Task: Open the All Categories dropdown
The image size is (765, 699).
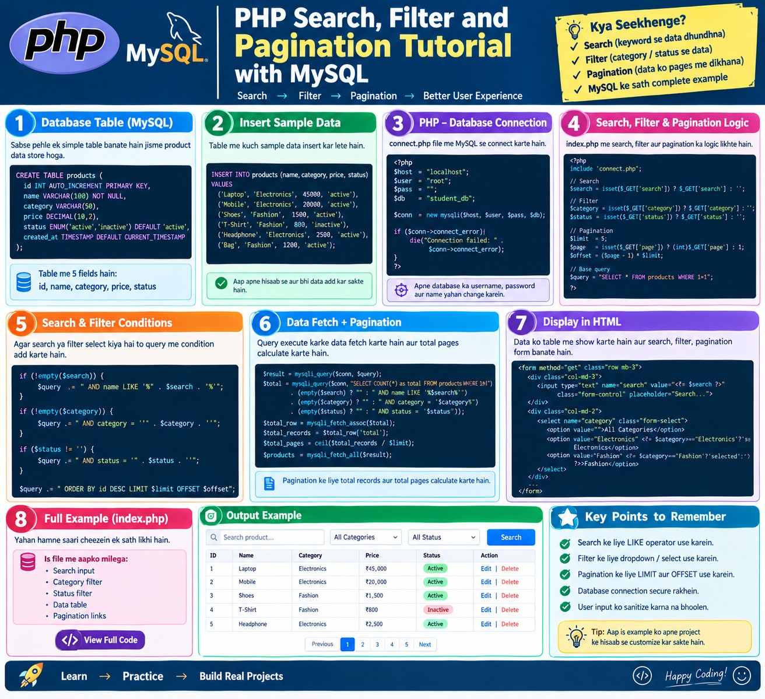Action: [366, 538]
